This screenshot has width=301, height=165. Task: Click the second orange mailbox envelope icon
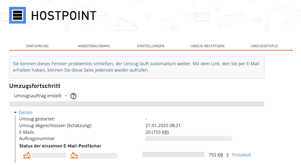[74, 155]
